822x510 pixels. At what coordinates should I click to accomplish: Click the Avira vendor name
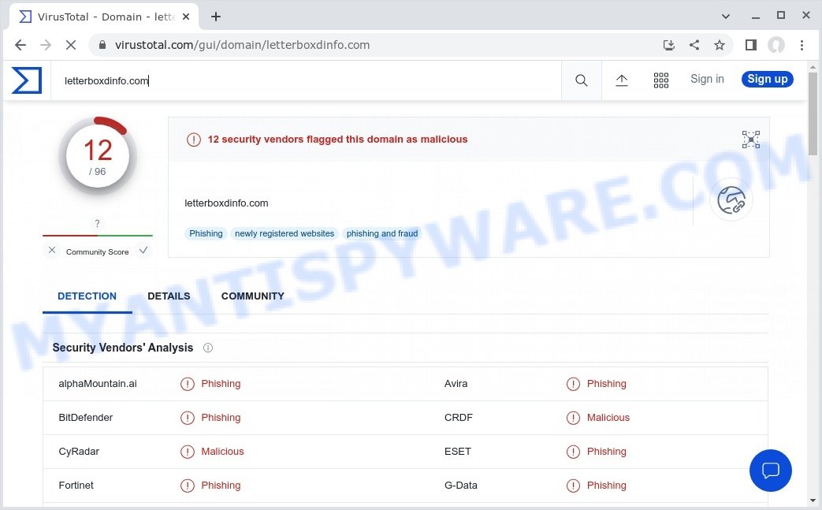(456, 384)
